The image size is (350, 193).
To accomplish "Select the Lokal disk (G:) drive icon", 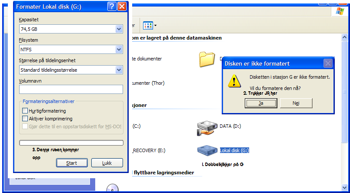I will (207, 150).
